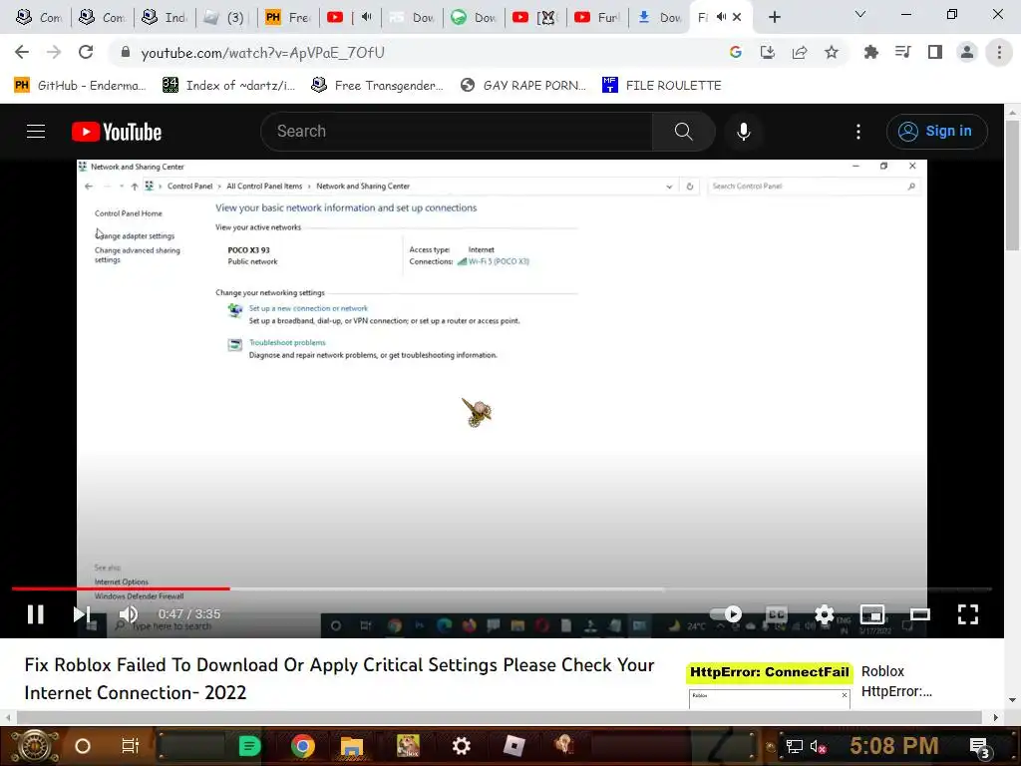Switch to the "Fre" PH browser tab
The image size is (1021, 766).
288,17
